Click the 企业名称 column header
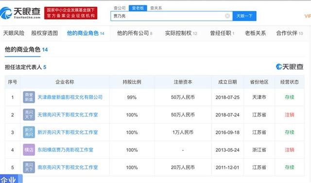The width and height of the screenshot is (311, 183). coord(65,82)
